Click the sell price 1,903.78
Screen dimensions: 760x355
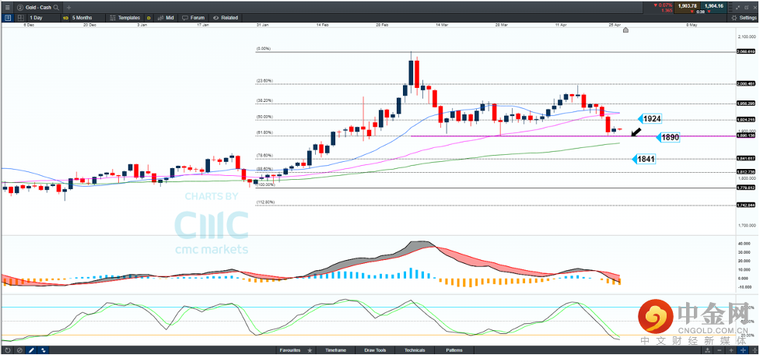(688, 5)
